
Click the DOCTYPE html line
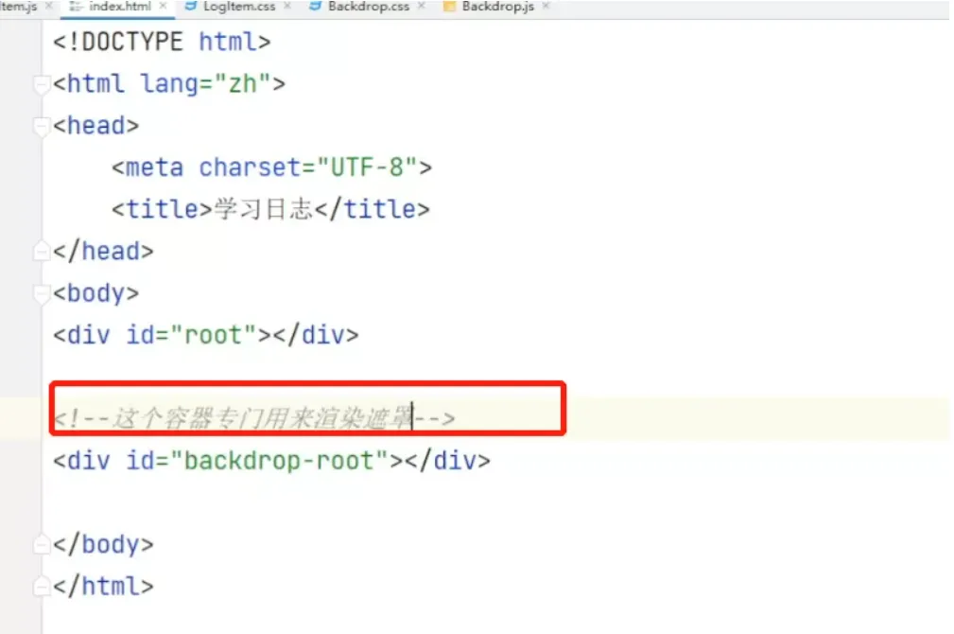(x=162, y=42)
